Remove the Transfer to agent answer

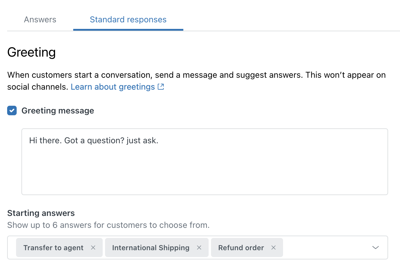tap(93, 248)
